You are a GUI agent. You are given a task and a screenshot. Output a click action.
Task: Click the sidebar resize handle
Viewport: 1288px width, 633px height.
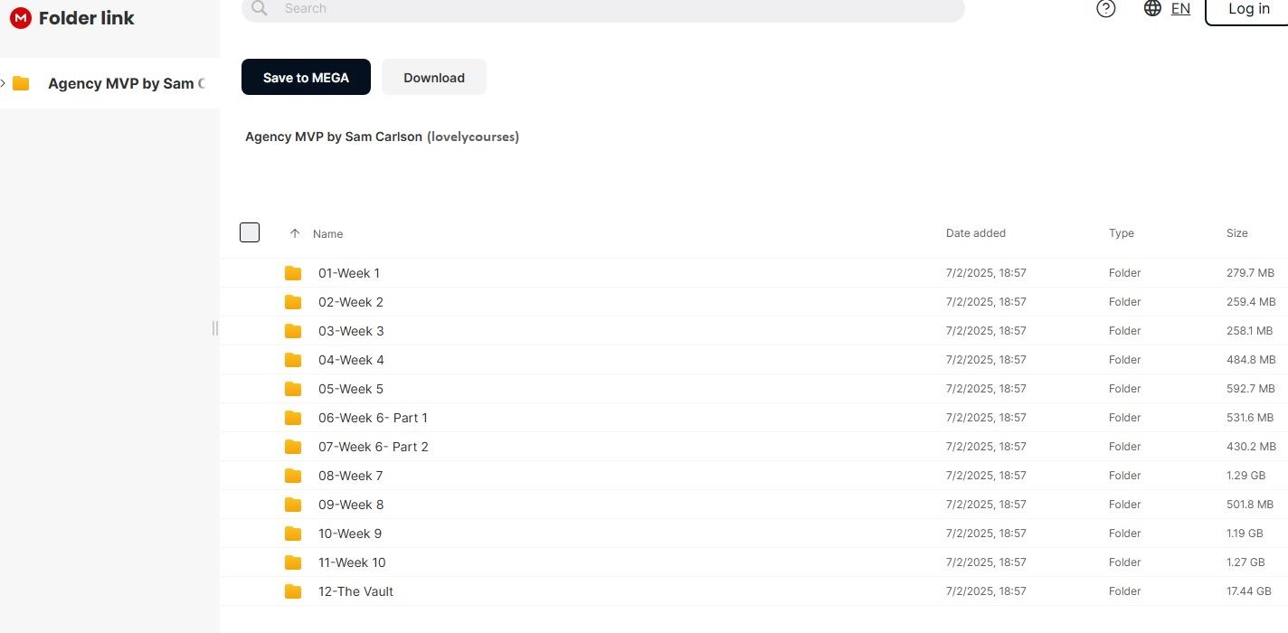pos(215,327)
